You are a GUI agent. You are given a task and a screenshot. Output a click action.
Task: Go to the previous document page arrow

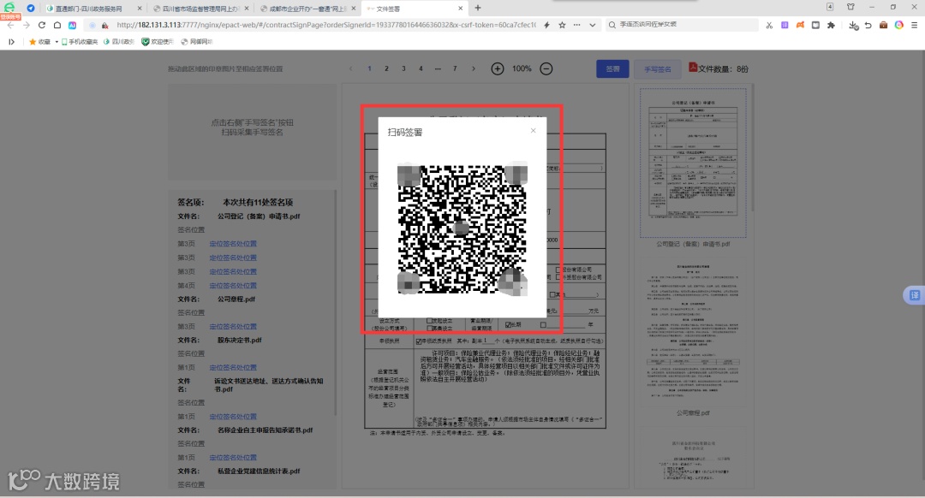coord(351,69)
